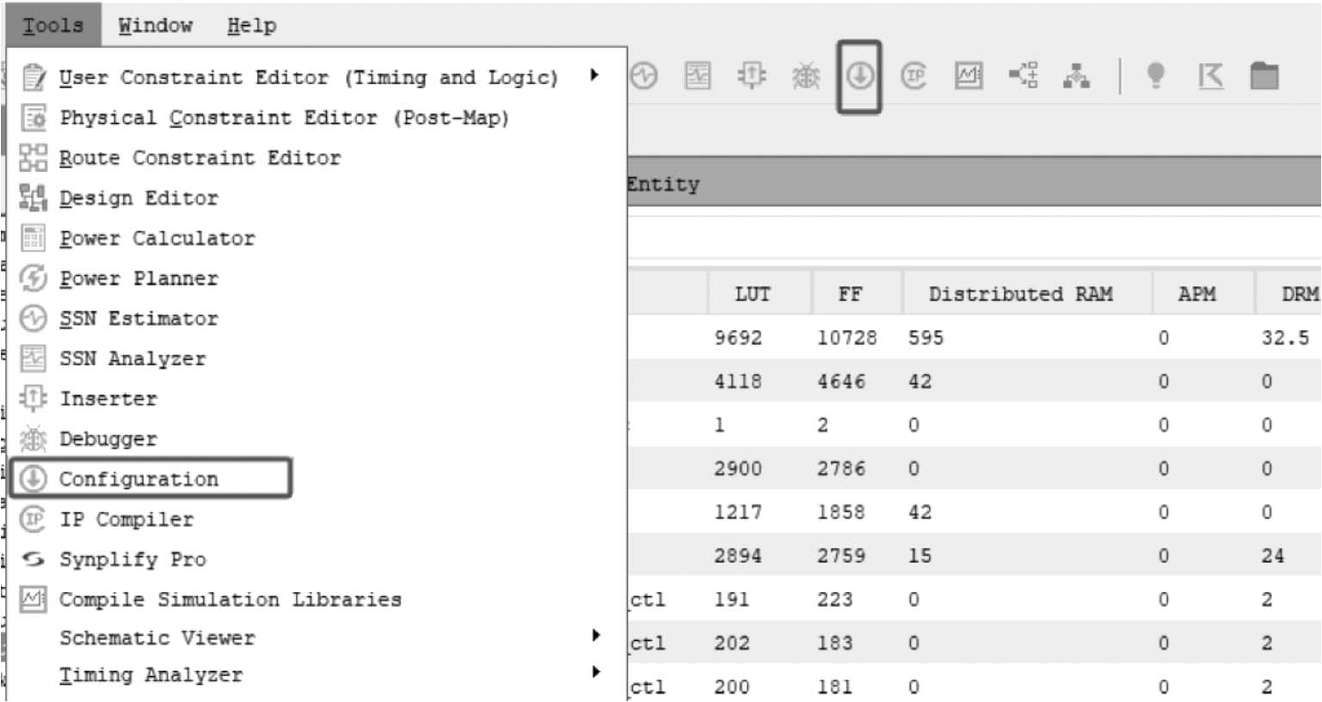
Task: Click the SSN Estimator toolbar icon
Action: [x=644, y=76]
